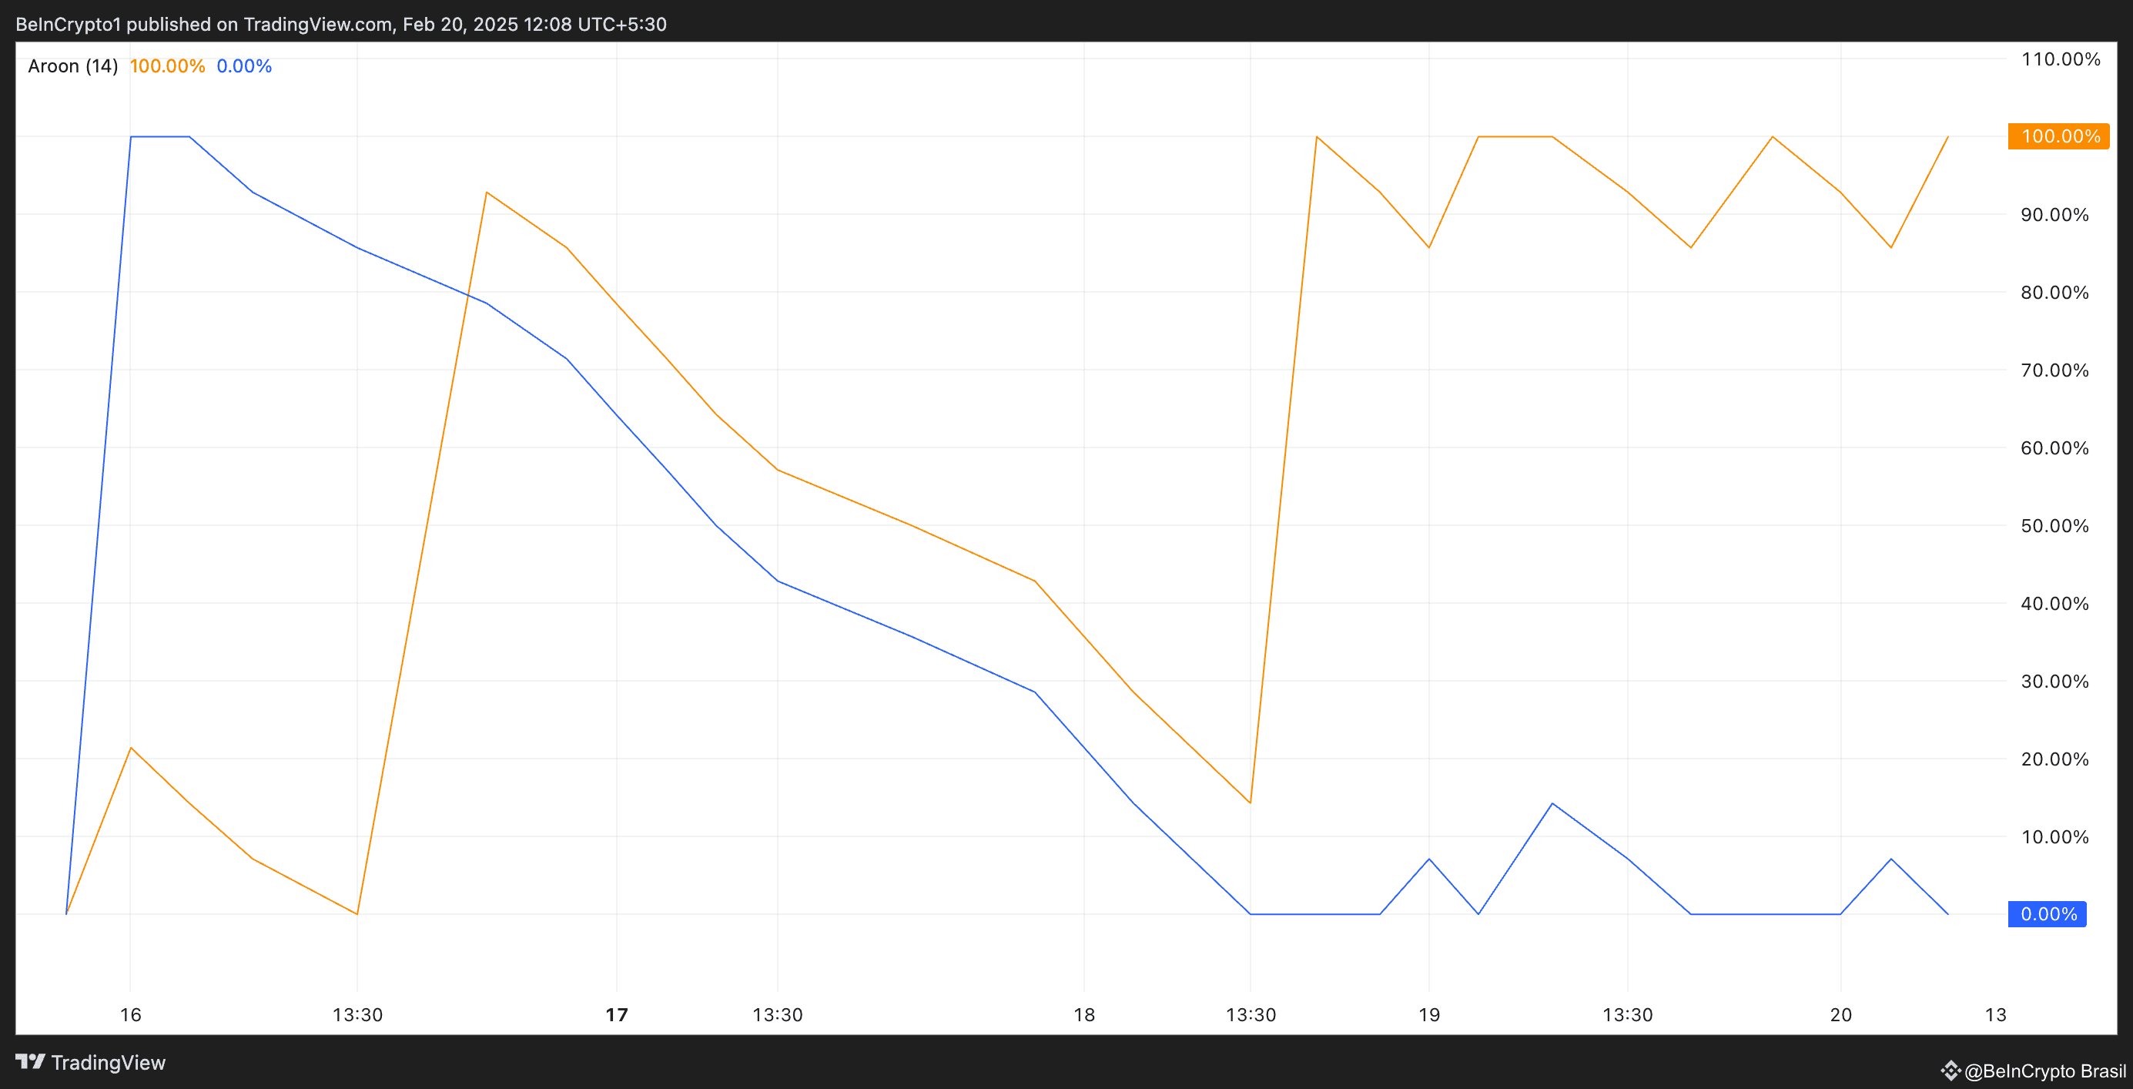
Task: Click the 70.00% scale label
Action: (x=2054, y=370)
